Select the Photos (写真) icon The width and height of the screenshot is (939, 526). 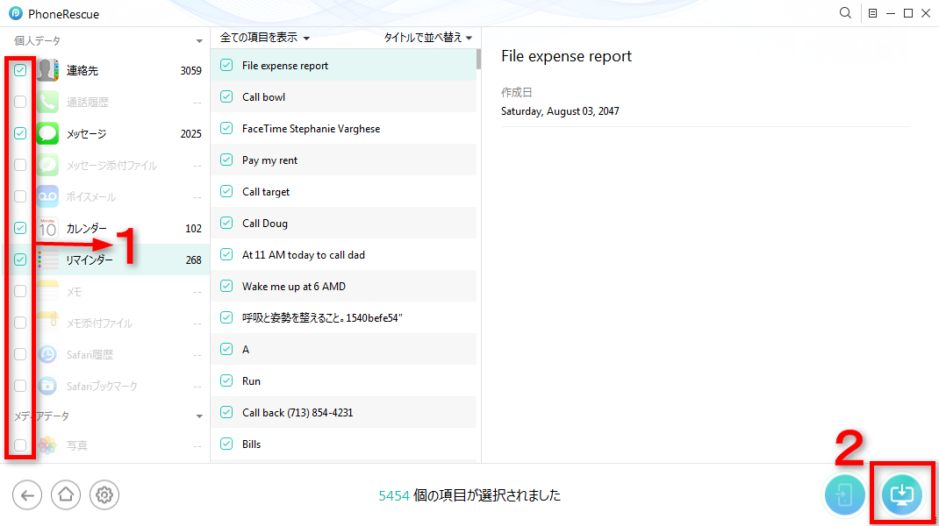click(47, 445)
